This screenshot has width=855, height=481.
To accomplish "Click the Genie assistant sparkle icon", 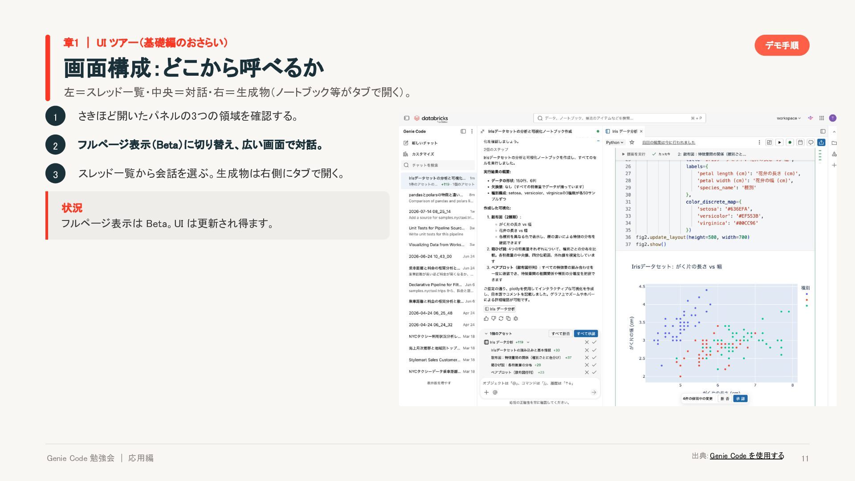I will 810,118.
